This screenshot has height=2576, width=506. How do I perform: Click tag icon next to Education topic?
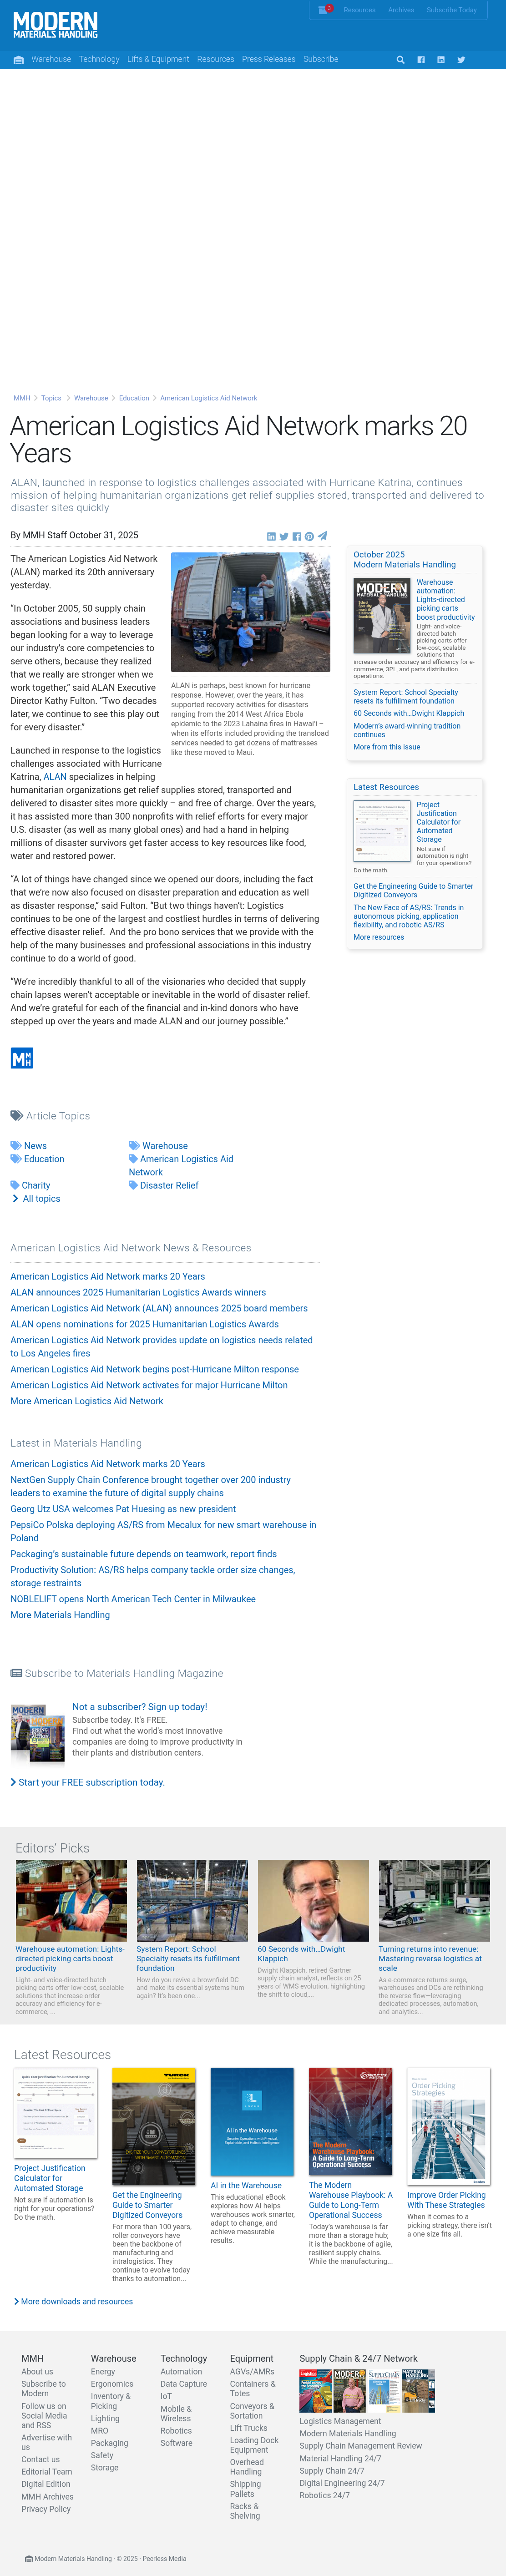16,1159
